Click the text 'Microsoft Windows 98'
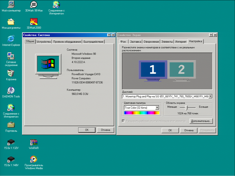Viewport: 235px width, 176px height. tap(84, 54)
